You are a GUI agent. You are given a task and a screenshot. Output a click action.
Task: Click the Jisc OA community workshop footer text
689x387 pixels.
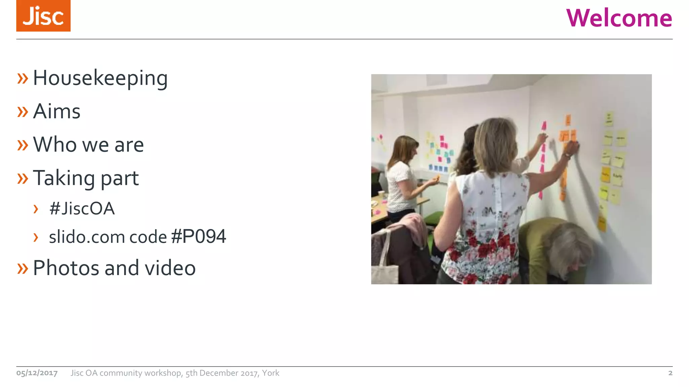(175, 373)
